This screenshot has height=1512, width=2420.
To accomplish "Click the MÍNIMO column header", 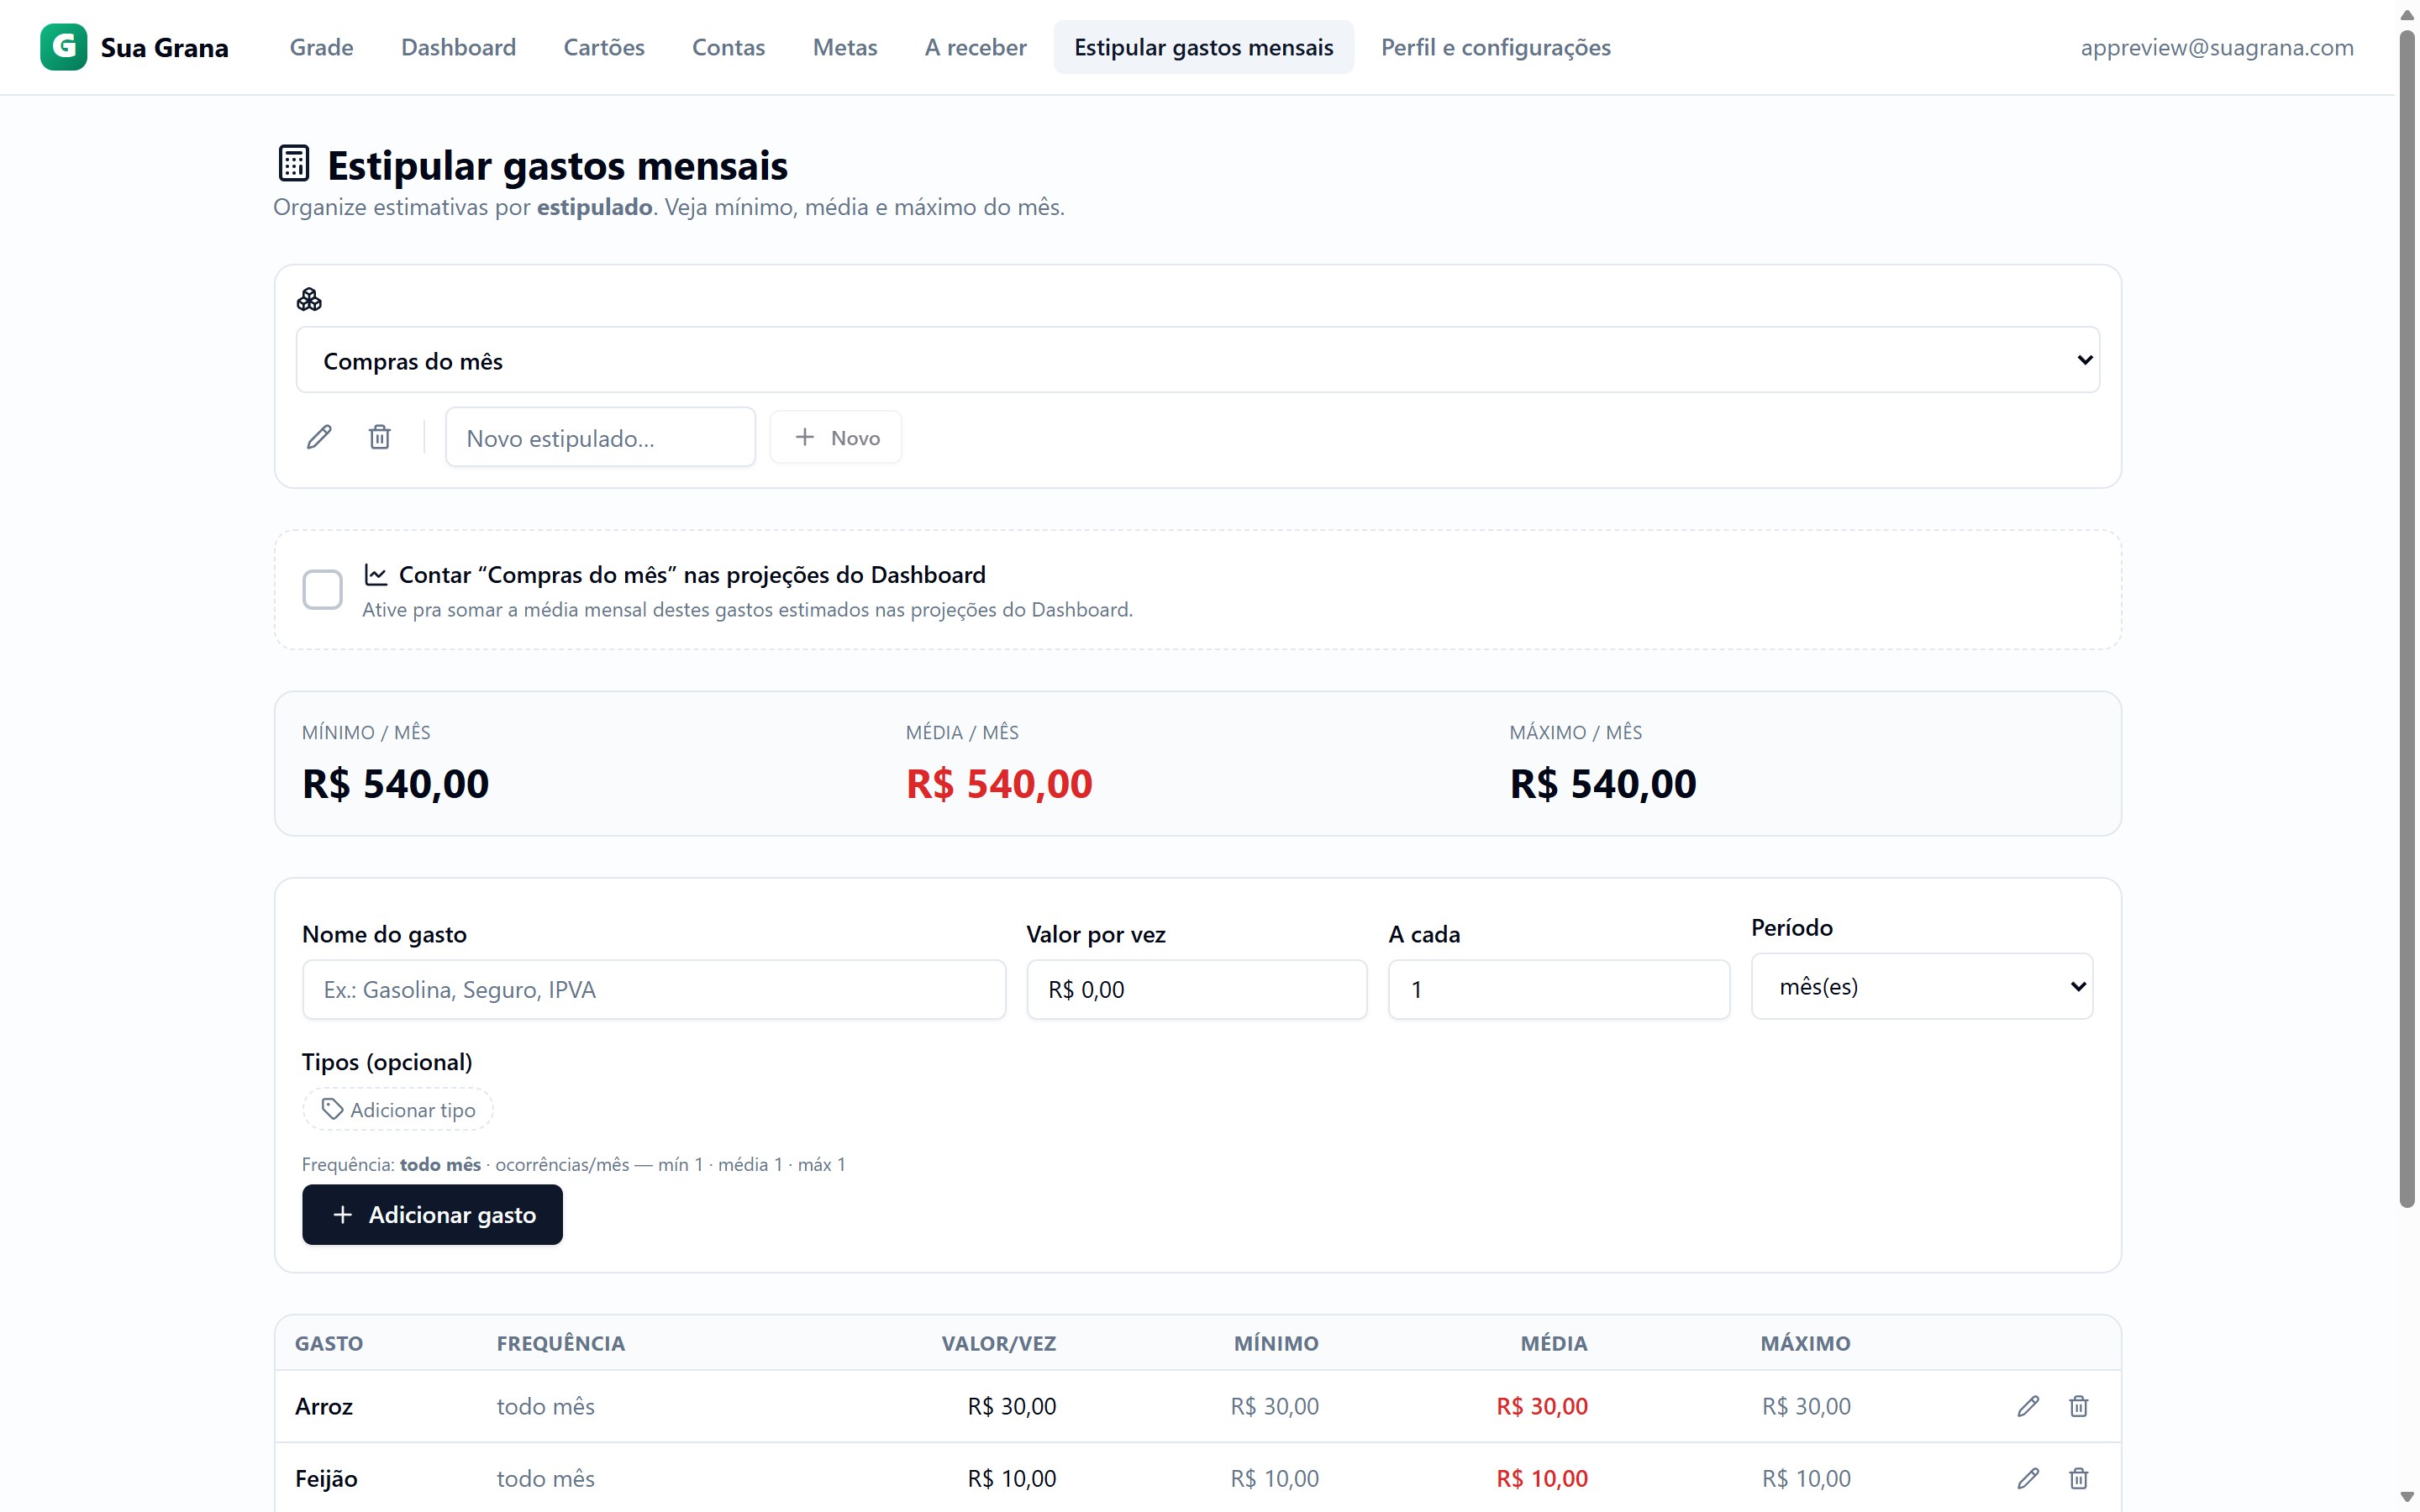I will point(1276,1343).
